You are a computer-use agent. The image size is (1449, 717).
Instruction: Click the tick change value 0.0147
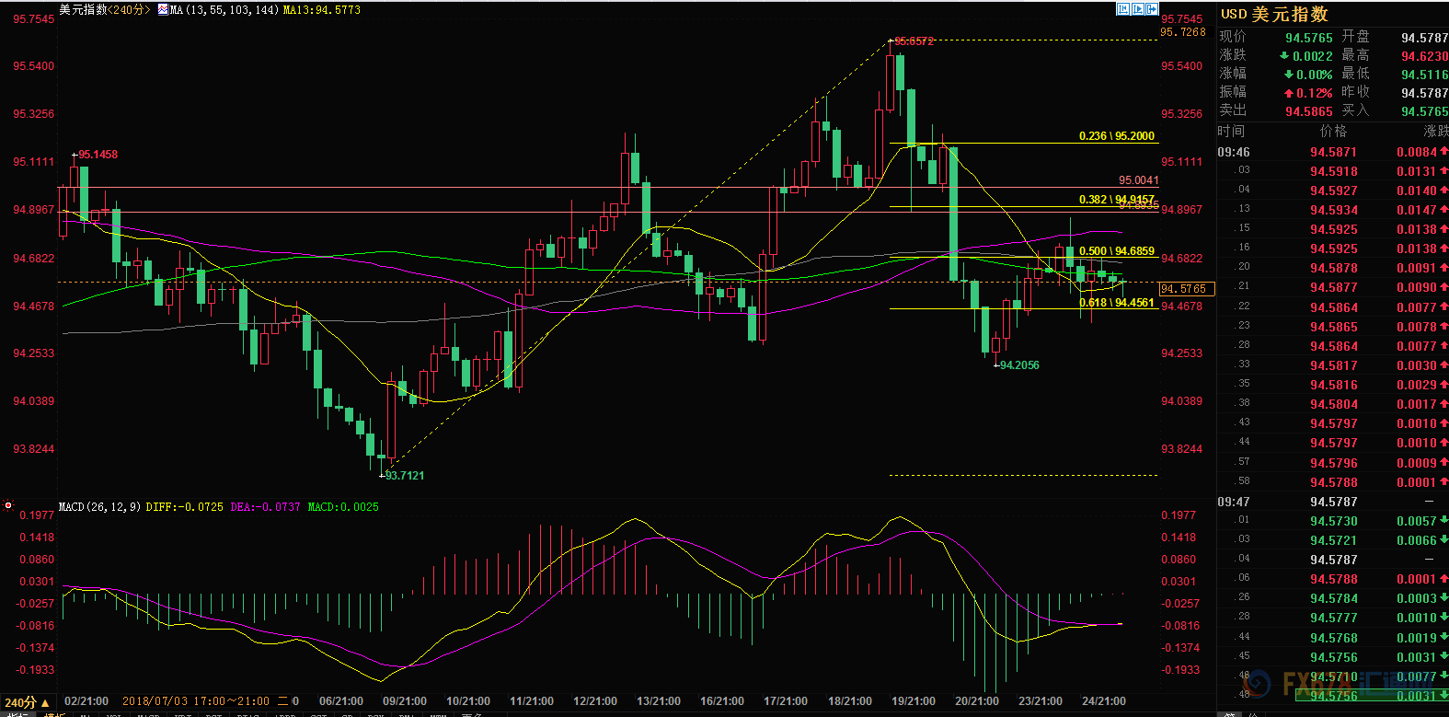pos(1417,210)
